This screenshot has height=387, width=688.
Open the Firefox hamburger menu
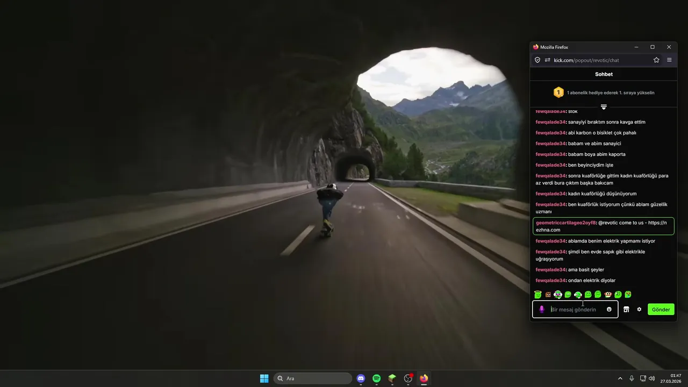click(669, 60)
